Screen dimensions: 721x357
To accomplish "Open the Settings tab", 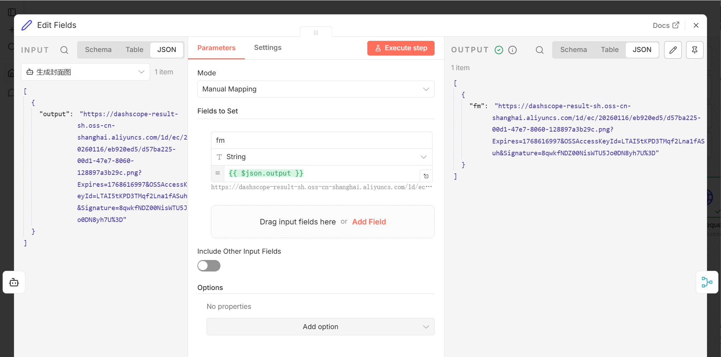I will tap(268, 48).
